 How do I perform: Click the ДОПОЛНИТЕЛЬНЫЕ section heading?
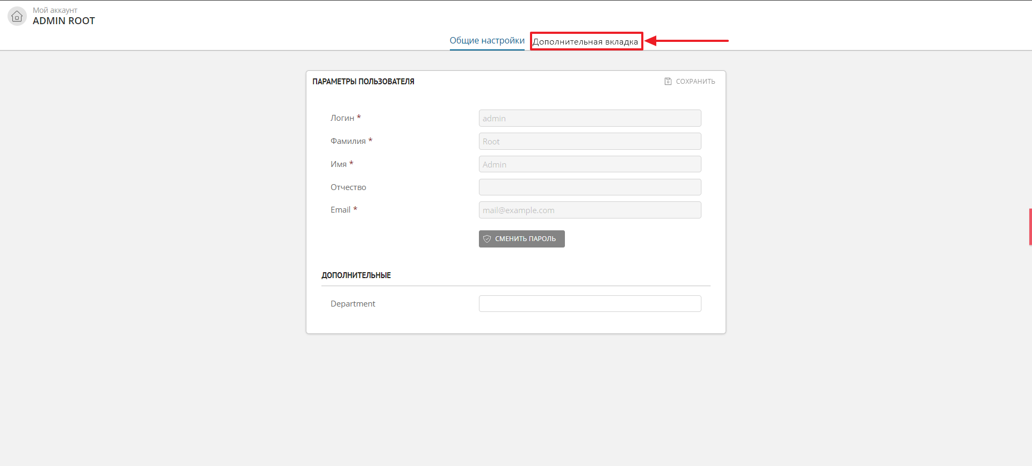click(x=356, y=275)
